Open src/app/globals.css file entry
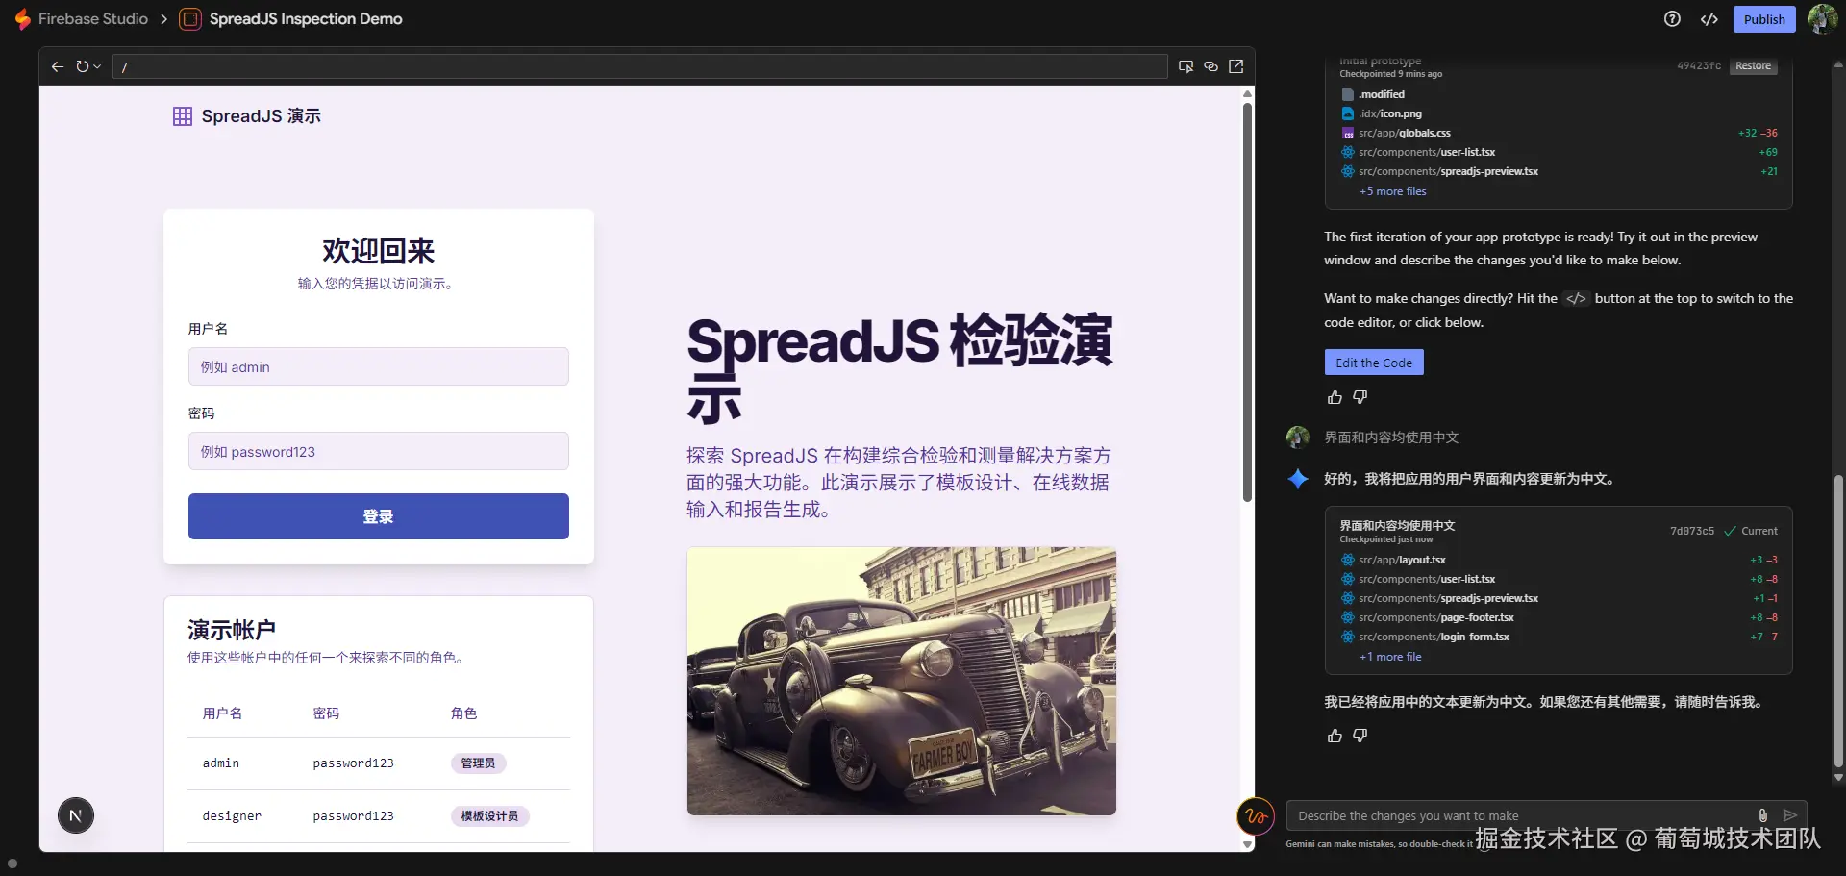This screenshot has height=876, width=1846. pyautogui.click(x=1404, y=133)
